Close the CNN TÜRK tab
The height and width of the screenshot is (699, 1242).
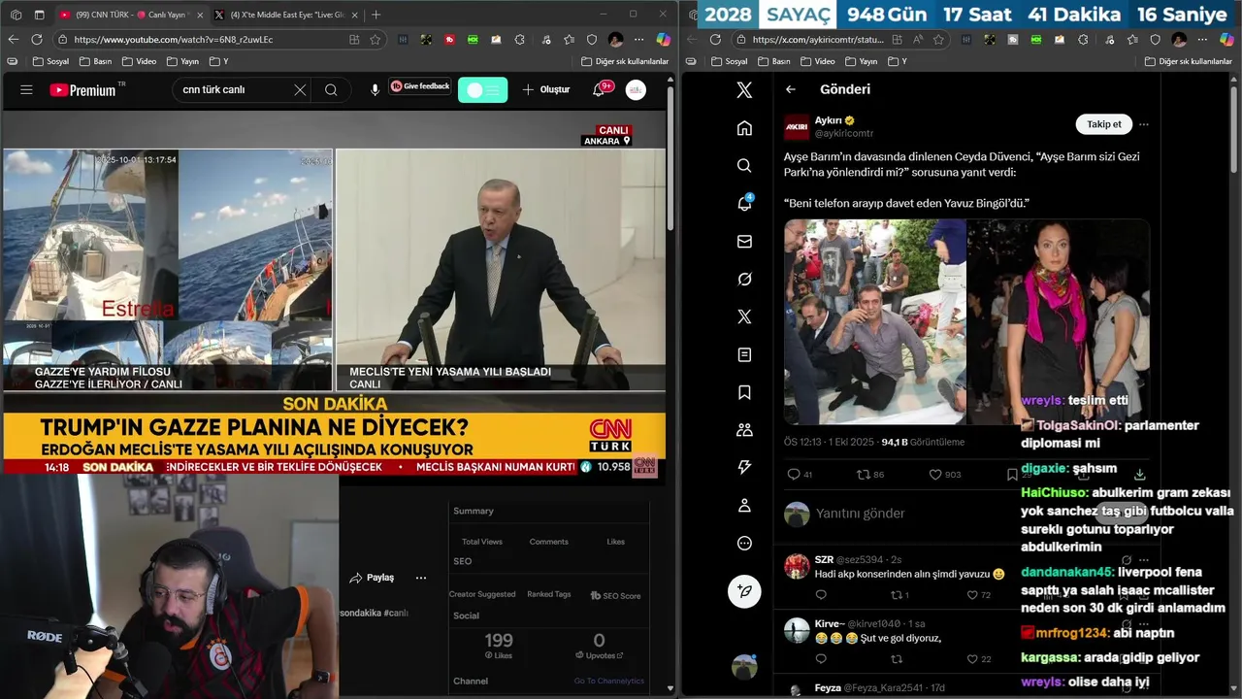200,15
